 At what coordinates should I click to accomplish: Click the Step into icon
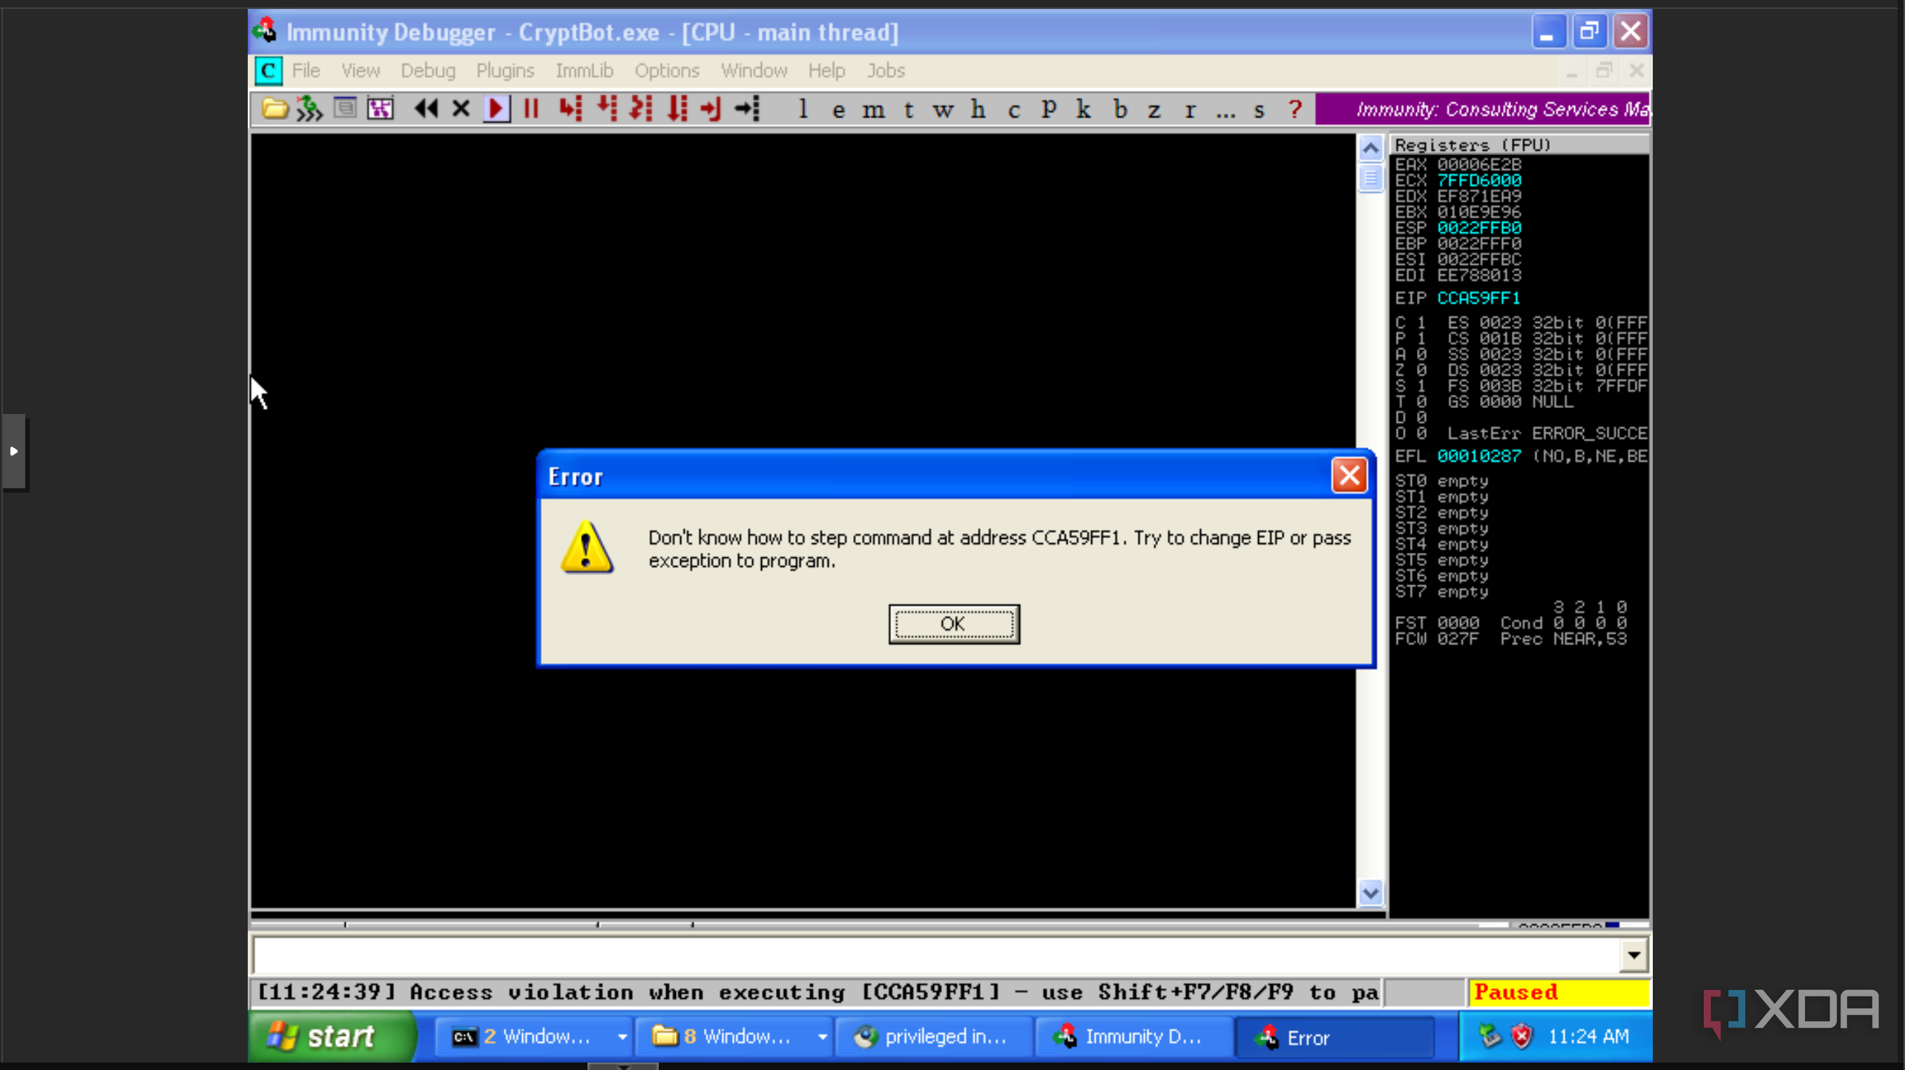tap(570, 109)
